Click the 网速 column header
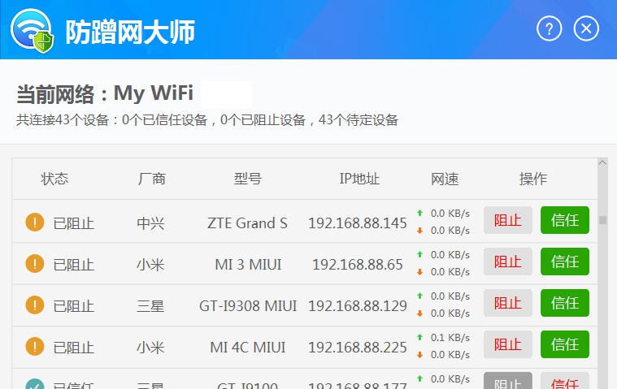This screenshot has height=389, width=617. pyautogui.click(x=445, y=179)
